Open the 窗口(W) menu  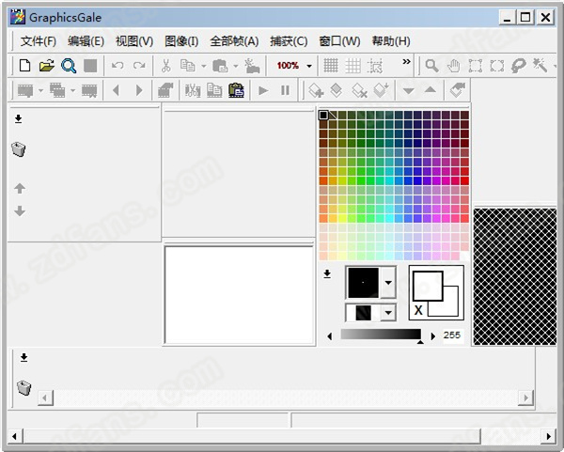[339, 41]
